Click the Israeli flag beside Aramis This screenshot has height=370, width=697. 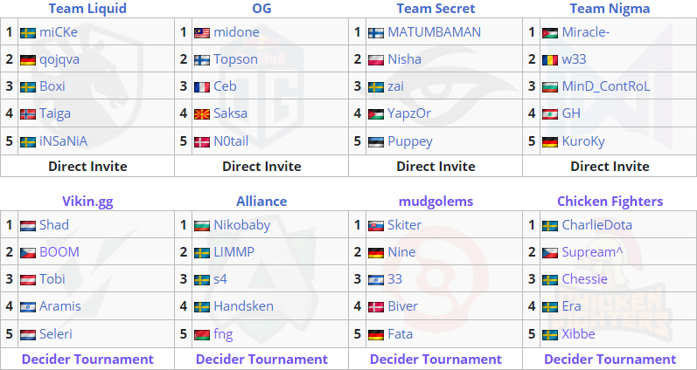point(28,307)
